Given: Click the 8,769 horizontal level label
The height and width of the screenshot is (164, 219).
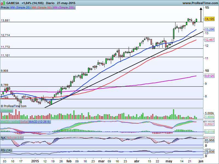Looking at the screenshot, I should coord(4,85).
